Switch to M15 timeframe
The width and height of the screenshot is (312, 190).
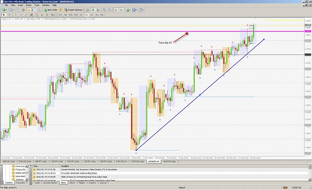click(x=71, y=15)
